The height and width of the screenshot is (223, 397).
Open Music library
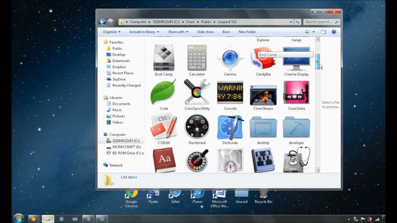tap(117, 110)
